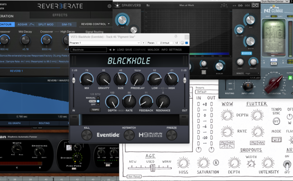Open Blackhole SETTINGS
The image size is (293, 181).
pos(175,50)
